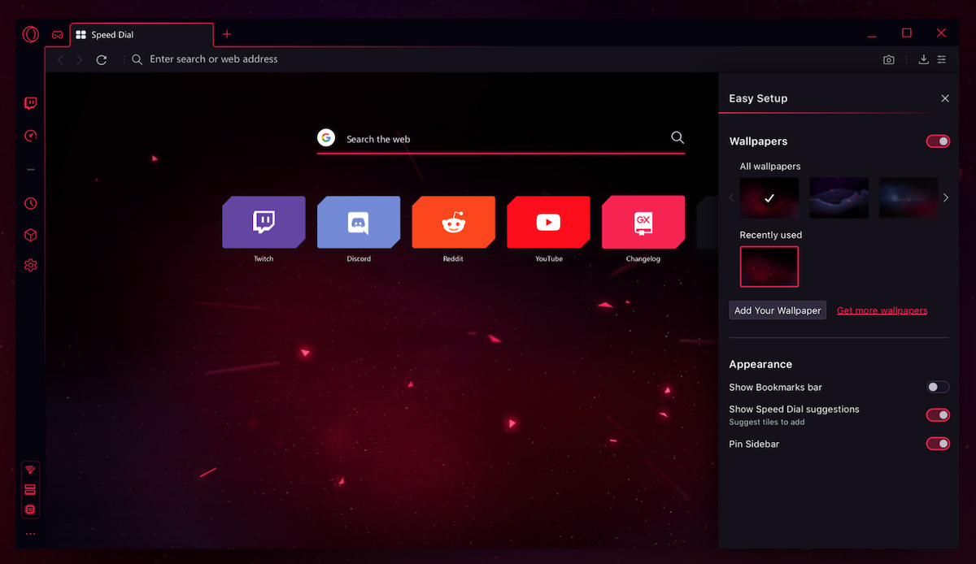Open the CPU limiter chip icon
This screenshot has width=976, height=564.
click(30, 510)
